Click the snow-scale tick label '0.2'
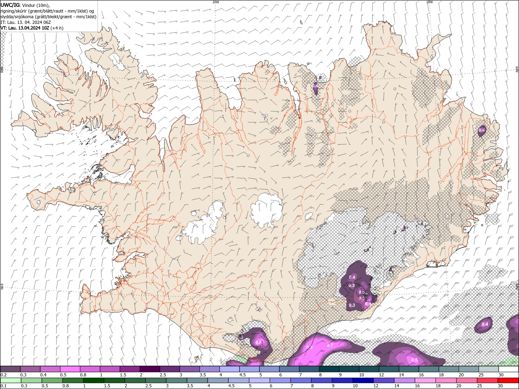519x389 pixels. click(x=4, y=375)
